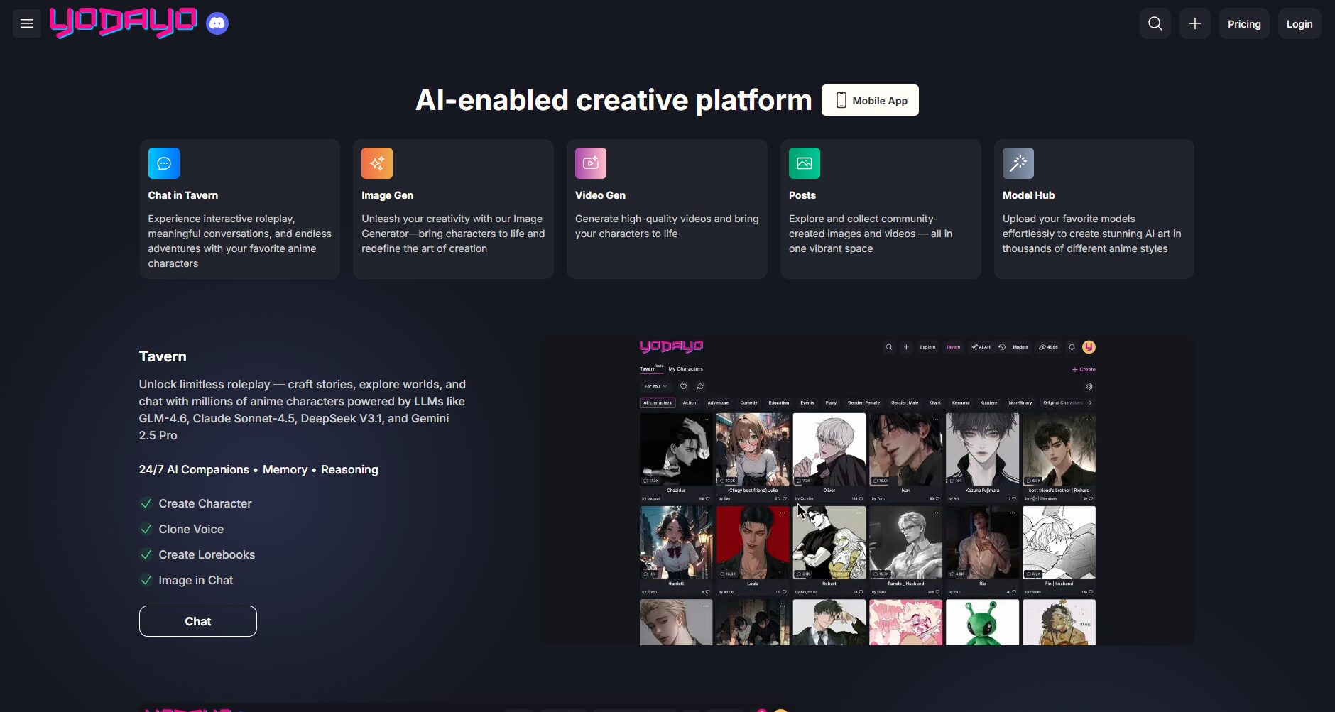Click the Image in Chat checkmark item
The image size is (1335, 712).
click(195, 580)
